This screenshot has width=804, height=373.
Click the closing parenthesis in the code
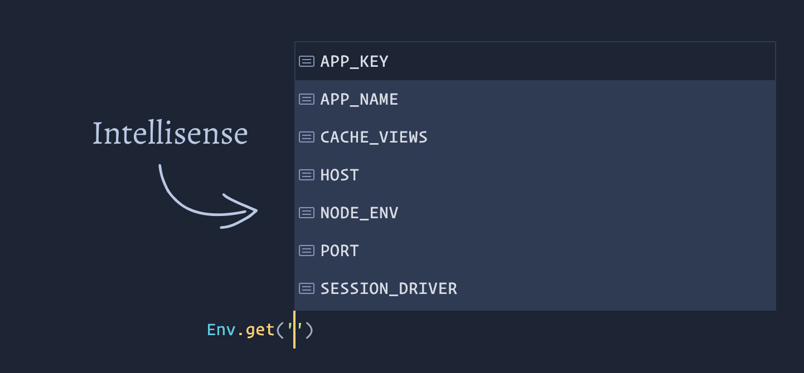pos(309,330)
